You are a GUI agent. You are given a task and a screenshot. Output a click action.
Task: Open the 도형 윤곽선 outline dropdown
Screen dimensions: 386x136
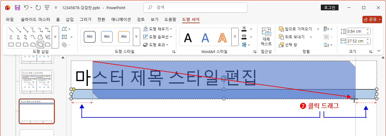click(x=157, y=37)
